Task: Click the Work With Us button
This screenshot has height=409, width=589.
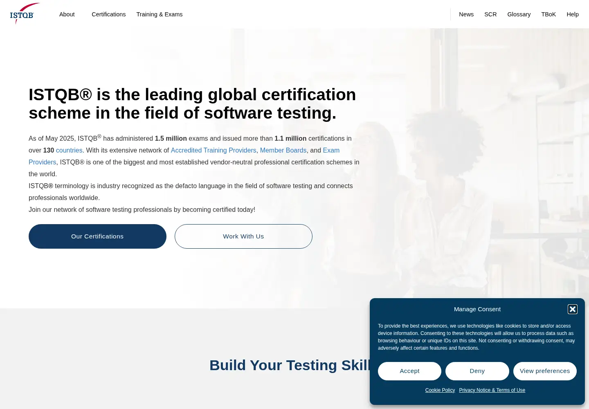Action: pos(243,236)
